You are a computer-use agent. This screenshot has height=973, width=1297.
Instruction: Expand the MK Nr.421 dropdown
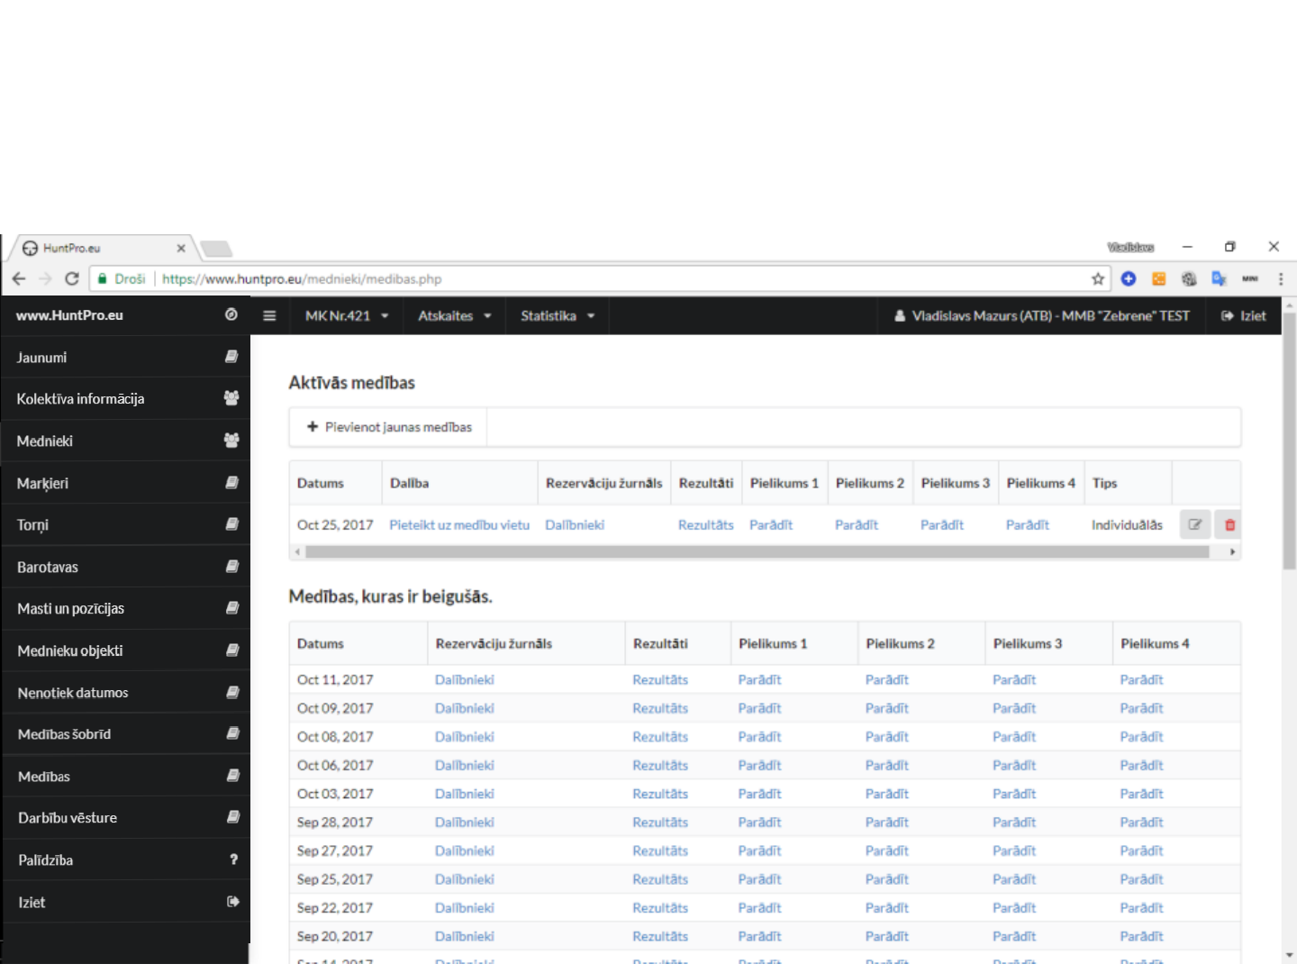(x=347, y=316)
